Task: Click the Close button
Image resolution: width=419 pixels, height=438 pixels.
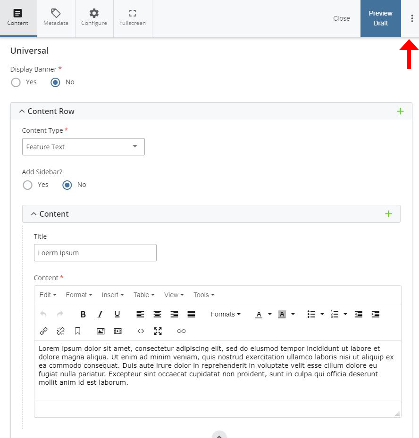Action: click(342, 18)
